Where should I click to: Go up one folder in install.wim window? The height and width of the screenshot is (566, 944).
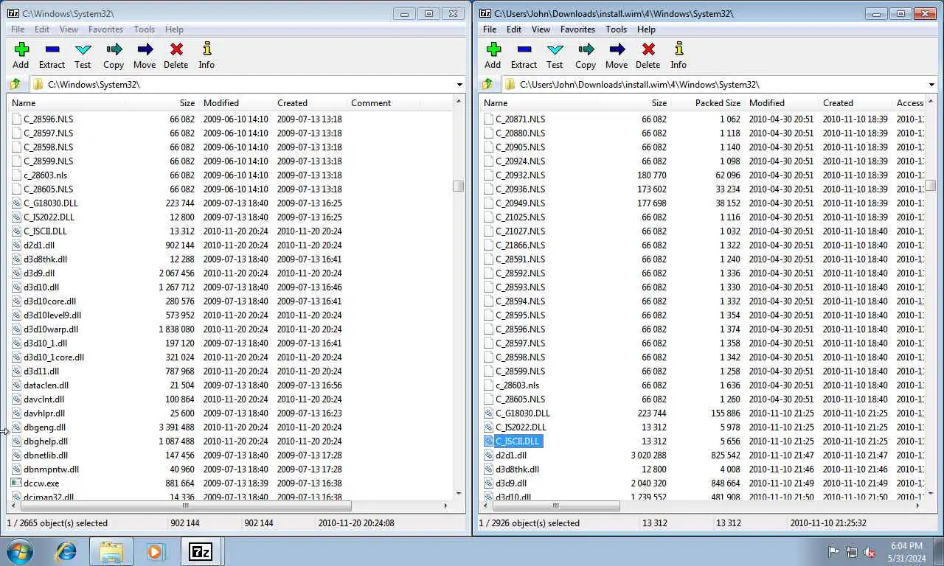pyautogui.click(x=487, y=84)
